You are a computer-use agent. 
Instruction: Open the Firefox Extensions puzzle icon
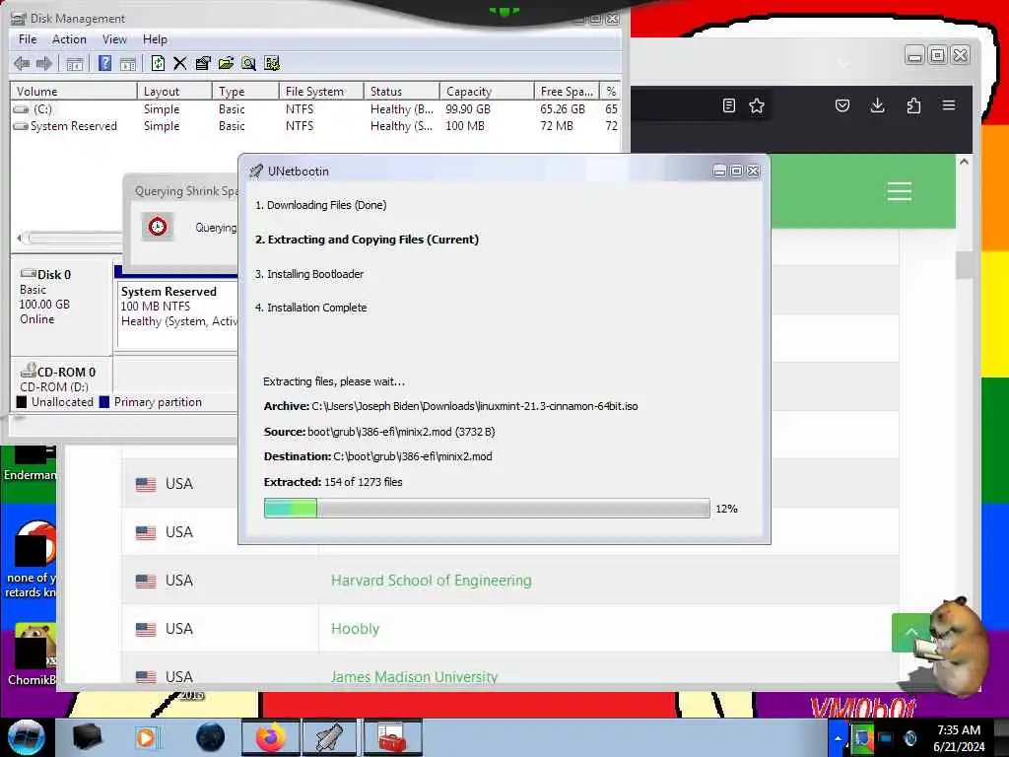coord(913,105)
